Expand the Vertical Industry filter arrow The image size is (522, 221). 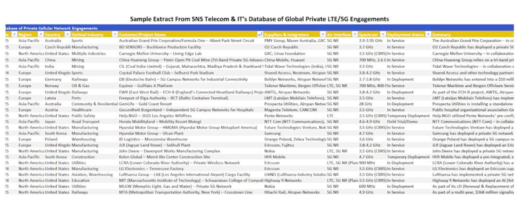pos(115,35)
